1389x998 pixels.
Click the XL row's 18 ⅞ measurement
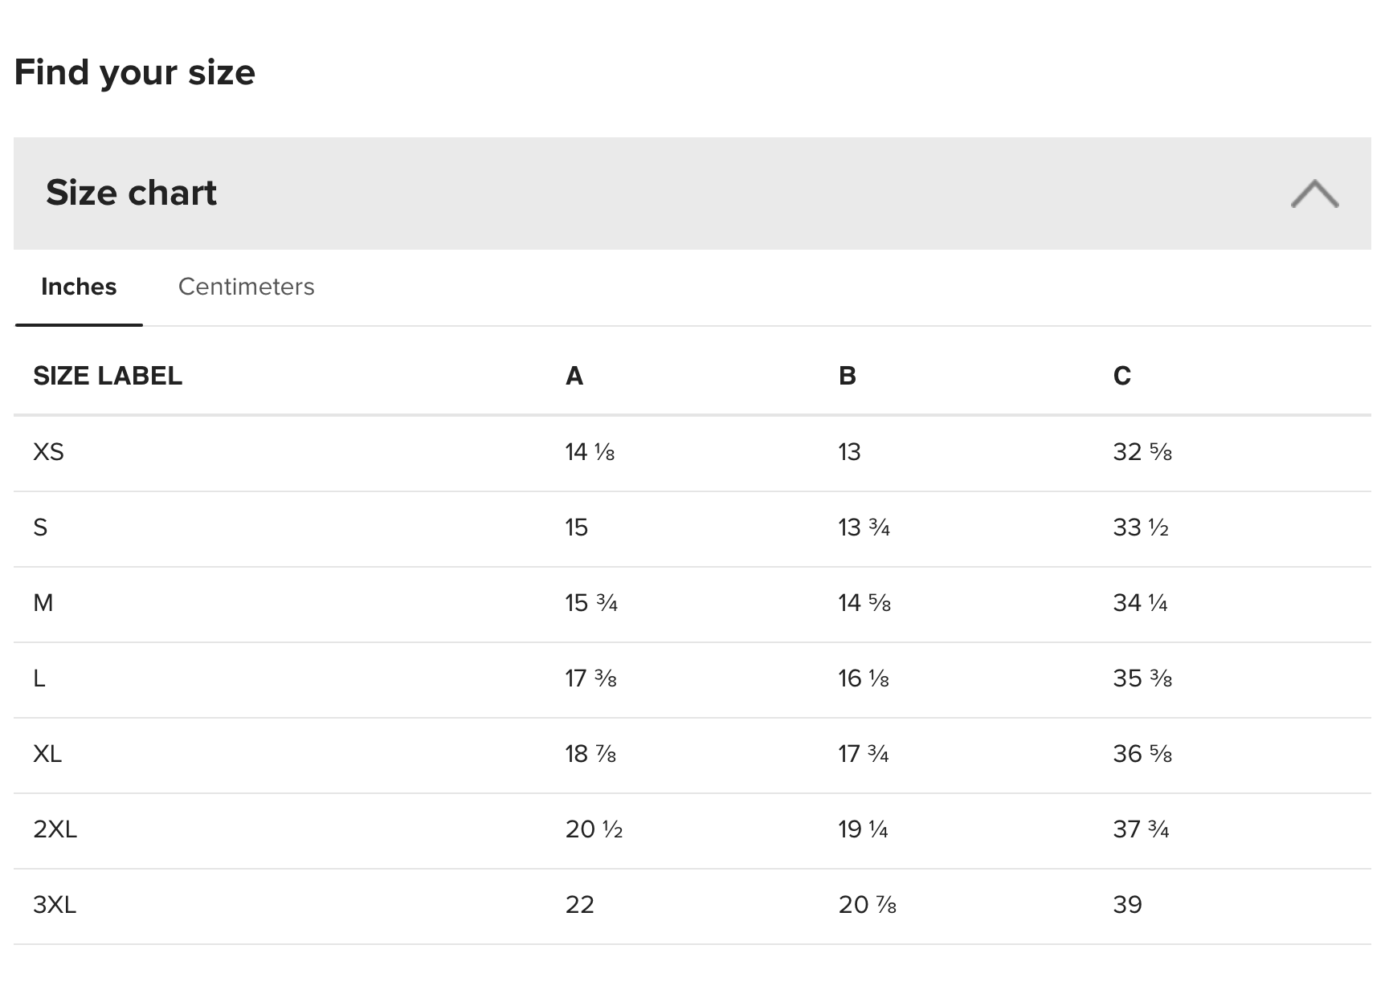point(590,754)
